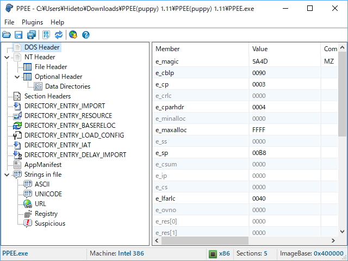The height and width of the screenshot is (261, 348).
Task: Click the Suspicious exclamation icon
Action: click(28, 223)
